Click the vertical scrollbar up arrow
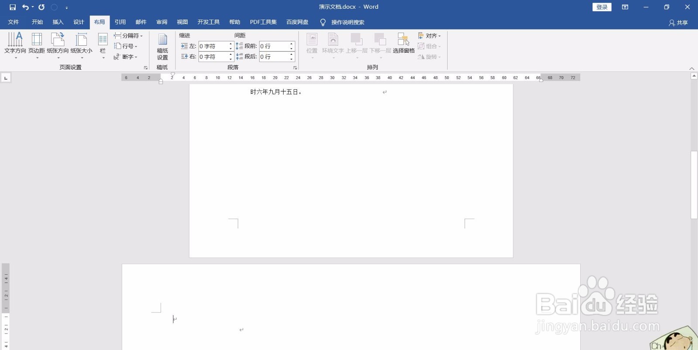The height and width of the screenshot is (350, 698). point(694,76)
